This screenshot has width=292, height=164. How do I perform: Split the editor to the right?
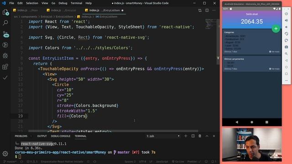click(x=207, y=10)
